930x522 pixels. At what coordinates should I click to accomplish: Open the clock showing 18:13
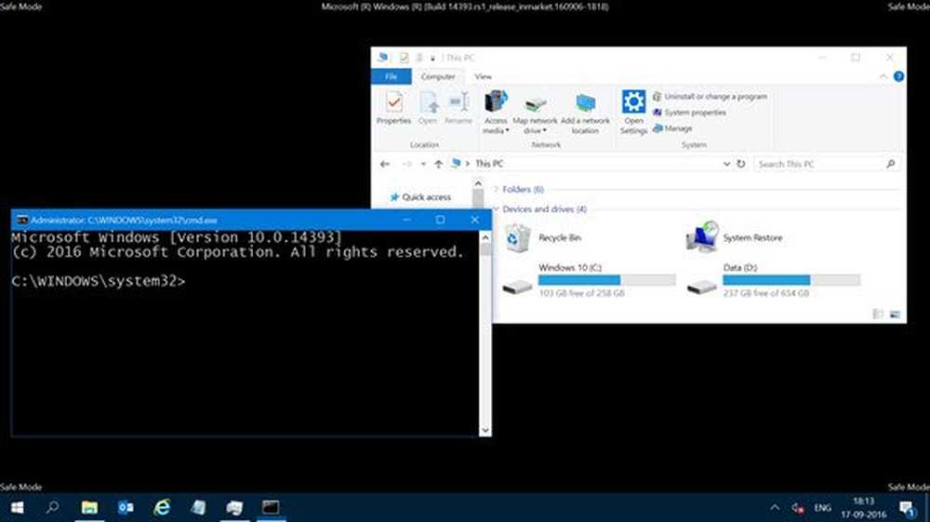tap(864, 508)
